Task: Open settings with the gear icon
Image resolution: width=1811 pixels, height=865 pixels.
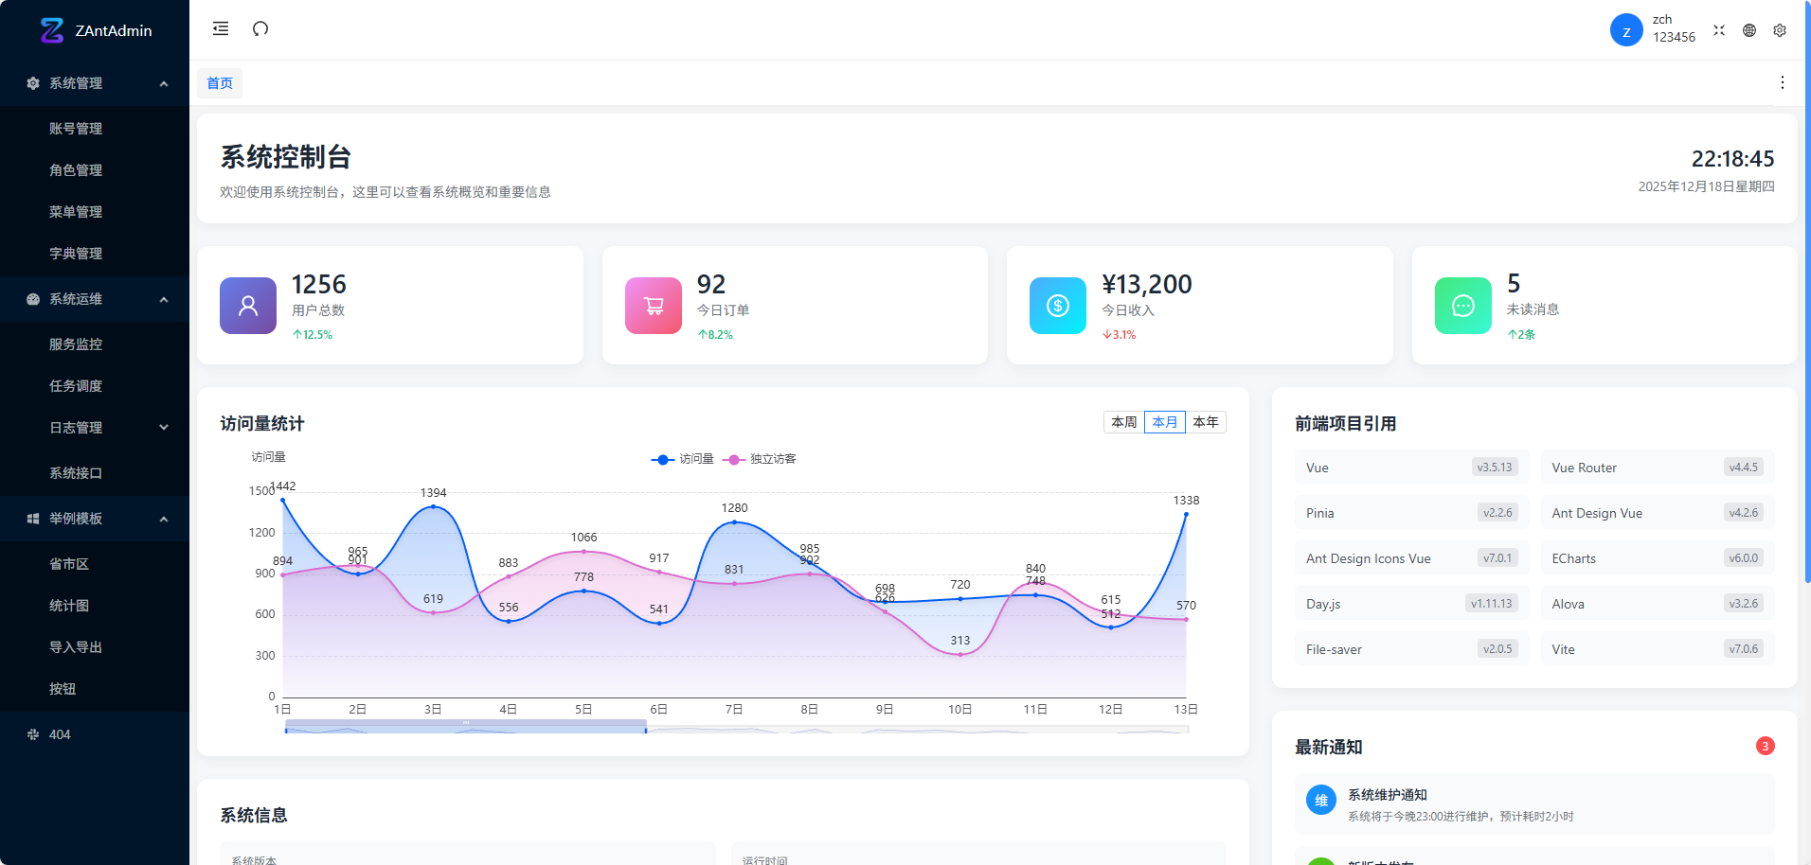Action: (1781, 29)
